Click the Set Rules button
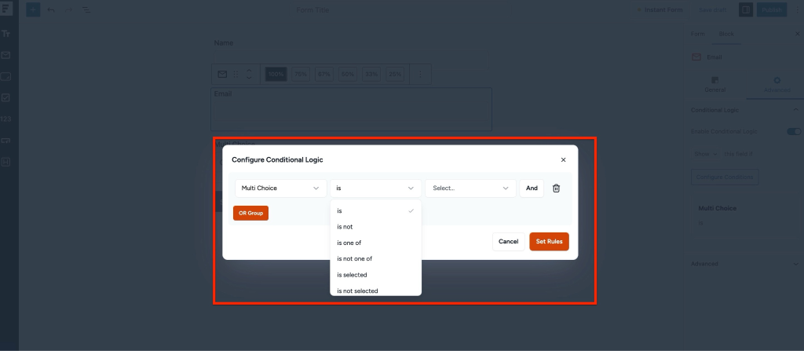 click(549, 242)
